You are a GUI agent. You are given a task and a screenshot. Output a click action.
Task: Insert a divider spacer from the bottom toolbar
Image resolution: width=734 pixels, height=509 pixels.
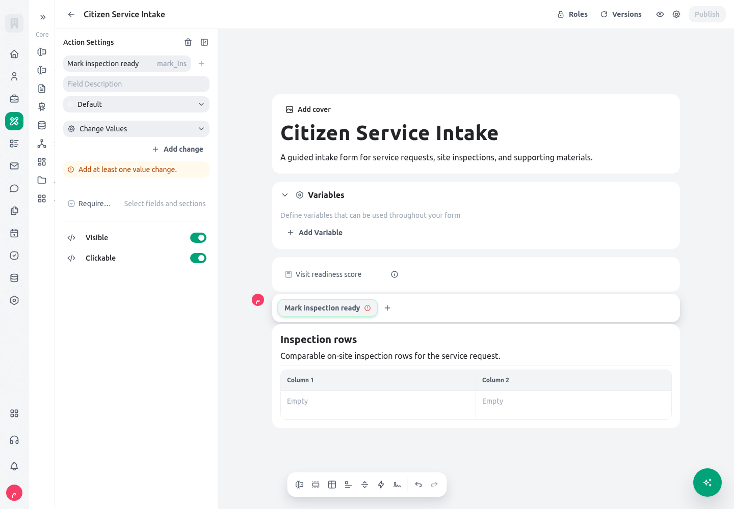click(365, 485)
